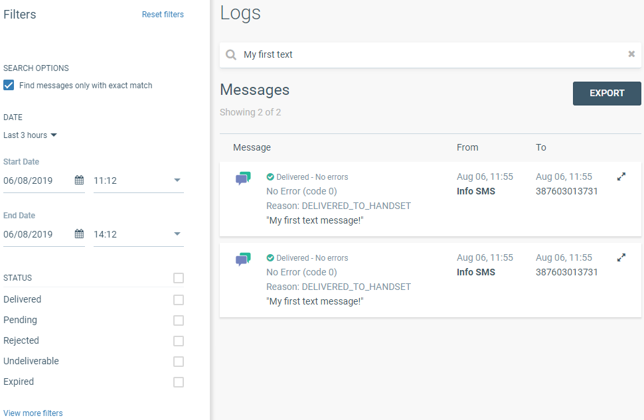Open the end time 14:12 dropdown
Image resolution: width=644 pixels, height=420 pixels.
pos(177,234)
